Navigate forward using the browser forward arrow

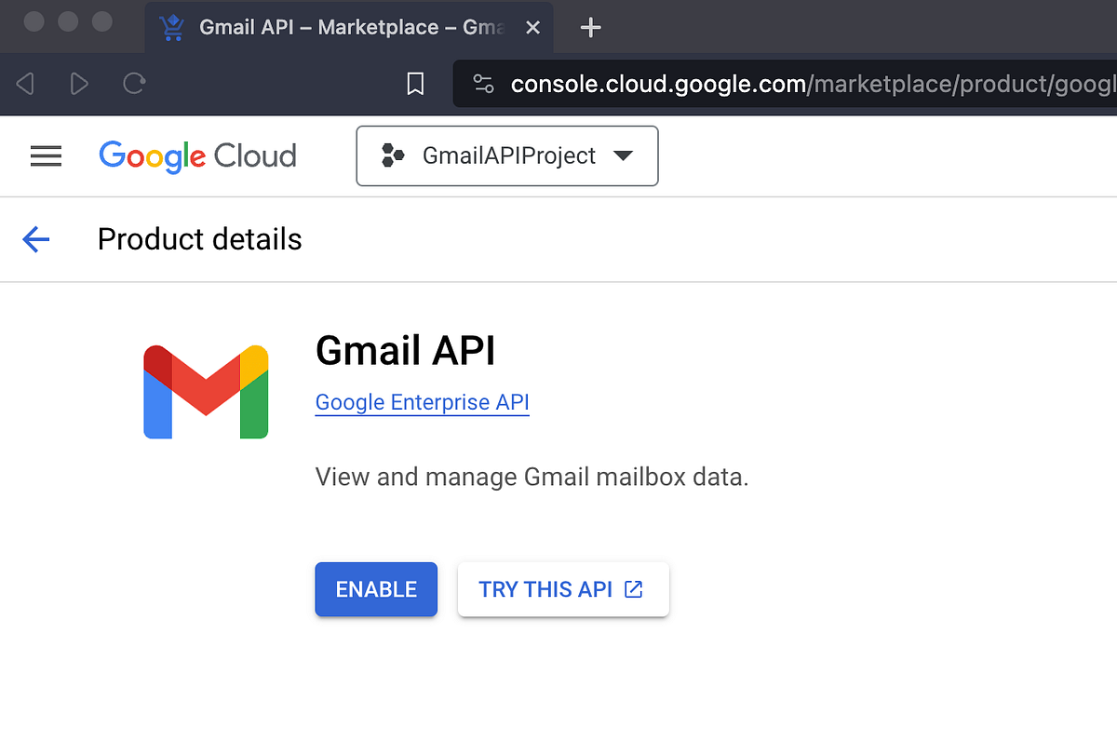(79, 84)
